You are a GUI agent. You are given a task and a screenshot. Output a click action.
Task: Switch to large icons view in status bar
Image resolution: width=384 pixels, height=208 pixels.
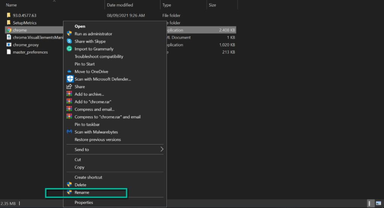pos(378,203)
